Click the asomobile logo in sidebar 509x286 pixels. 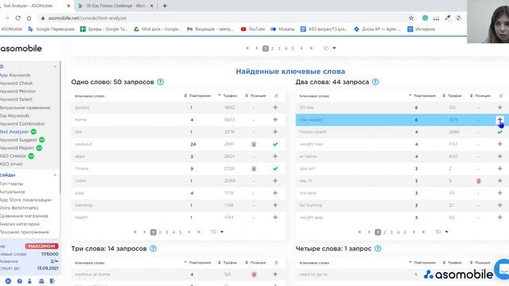[21, 48]
